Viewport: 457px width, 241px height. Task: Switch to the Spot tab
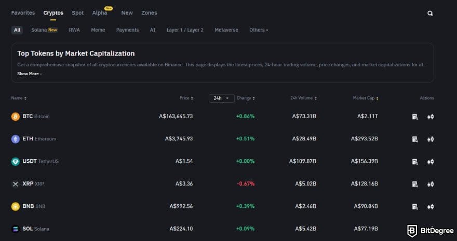[78, 13]
